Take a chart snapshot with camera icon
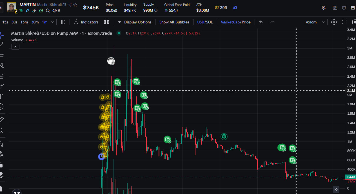The height and width of the screenshot is (194, 356). click(354, 22)
